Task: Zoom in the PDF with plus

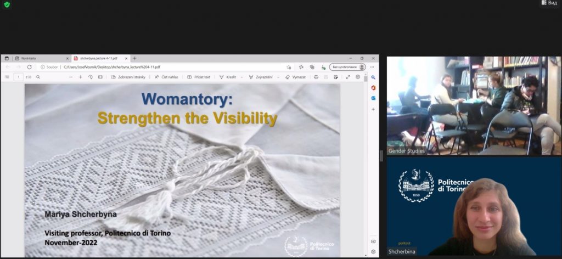Action: pos(80,77)
